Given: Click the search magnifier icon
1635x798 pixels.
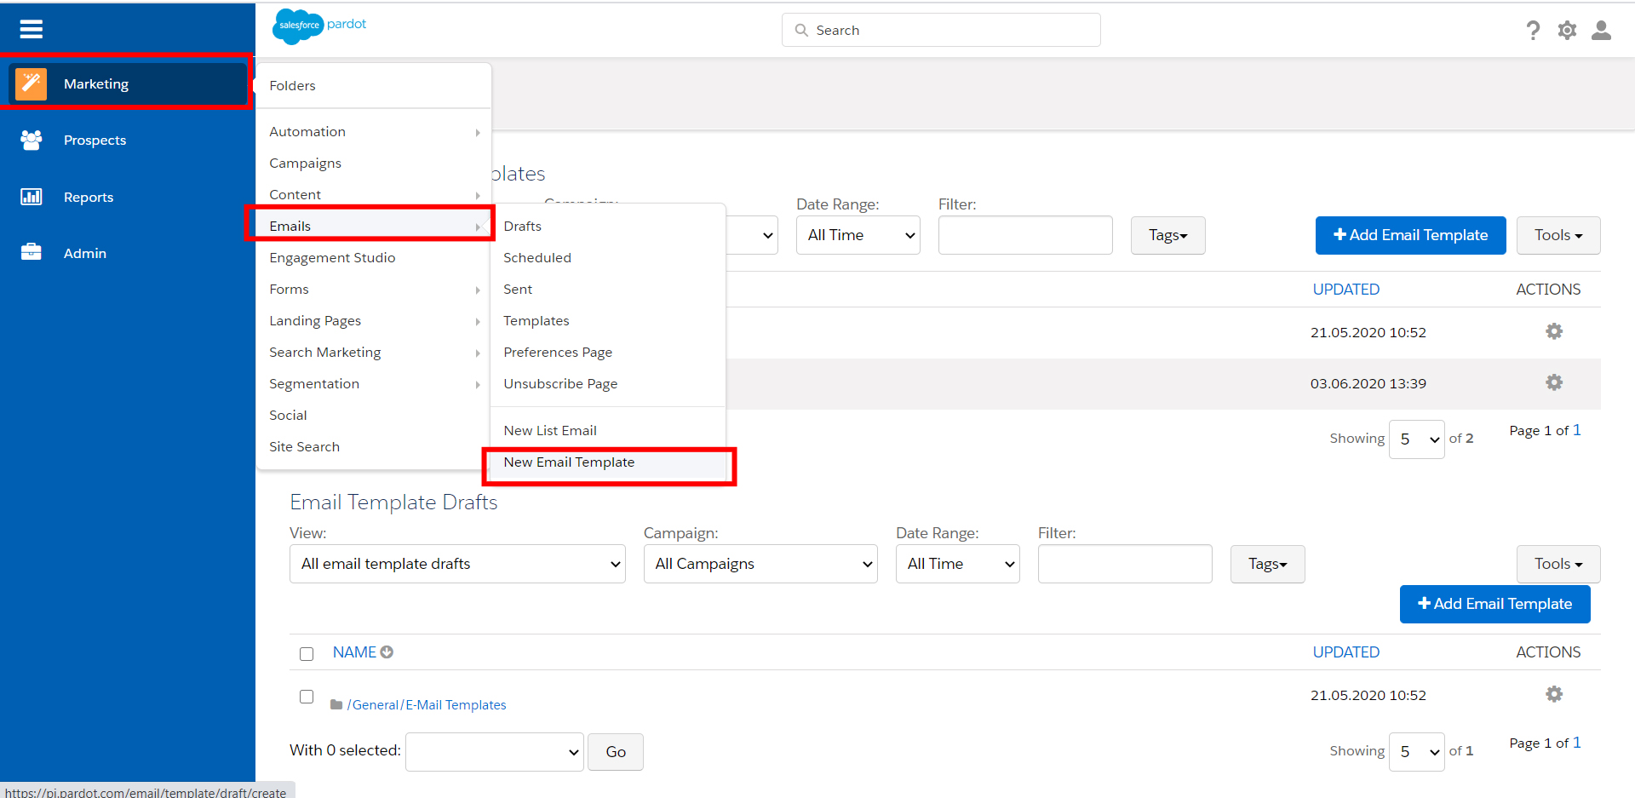Looking at the screenshot, I should (801, 30).
